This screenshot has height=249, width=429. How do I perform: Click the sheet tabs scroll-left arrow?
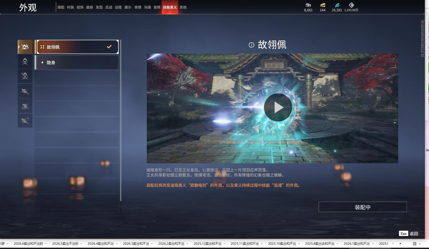click(393, 243)
